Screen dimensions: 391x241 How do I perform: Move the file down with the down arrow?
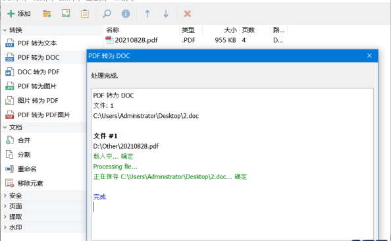pyautogui.click(x=166, y=14)
